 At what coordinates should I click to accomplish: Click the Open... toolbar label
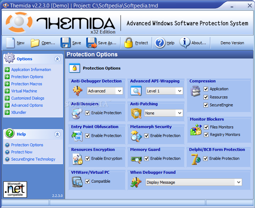tap(48, 43)
